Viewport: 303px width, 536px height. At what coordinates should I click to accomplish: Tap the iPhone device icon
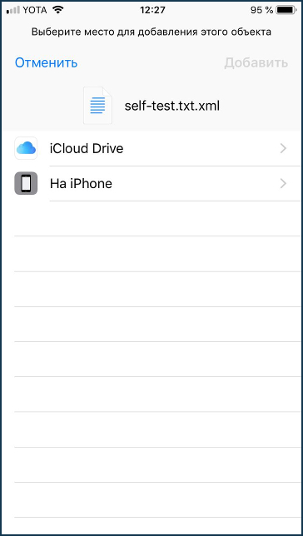(26, 184)
